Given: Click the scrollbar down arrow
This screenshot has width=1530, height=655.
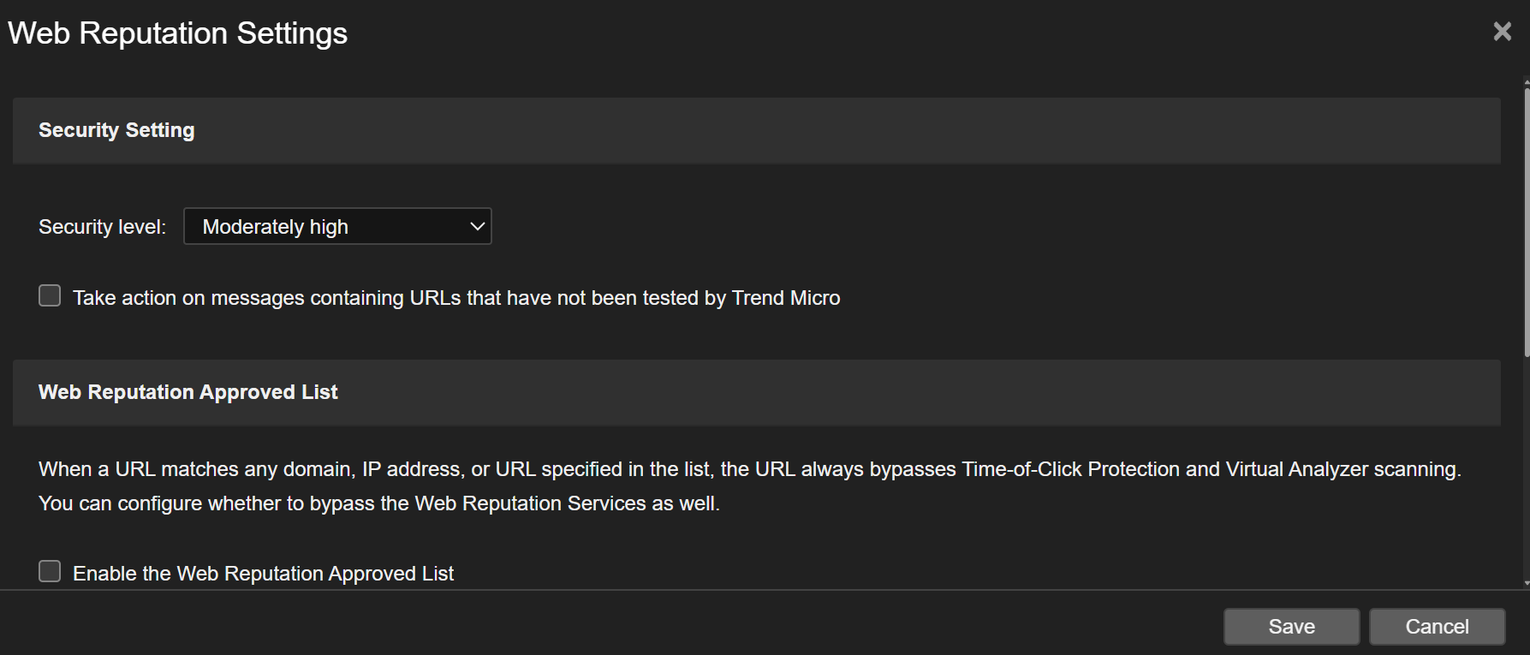Looking at the screenshot, I should [1527, 583].
